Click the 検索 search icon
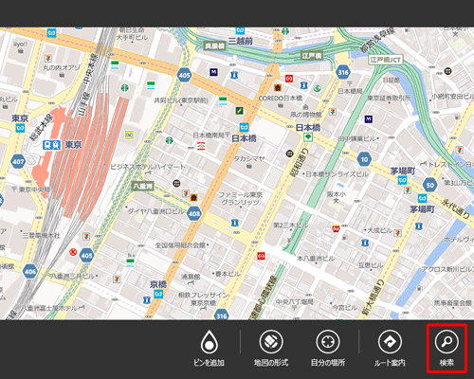This screenshot has height=379, width=474. [447, 342]
